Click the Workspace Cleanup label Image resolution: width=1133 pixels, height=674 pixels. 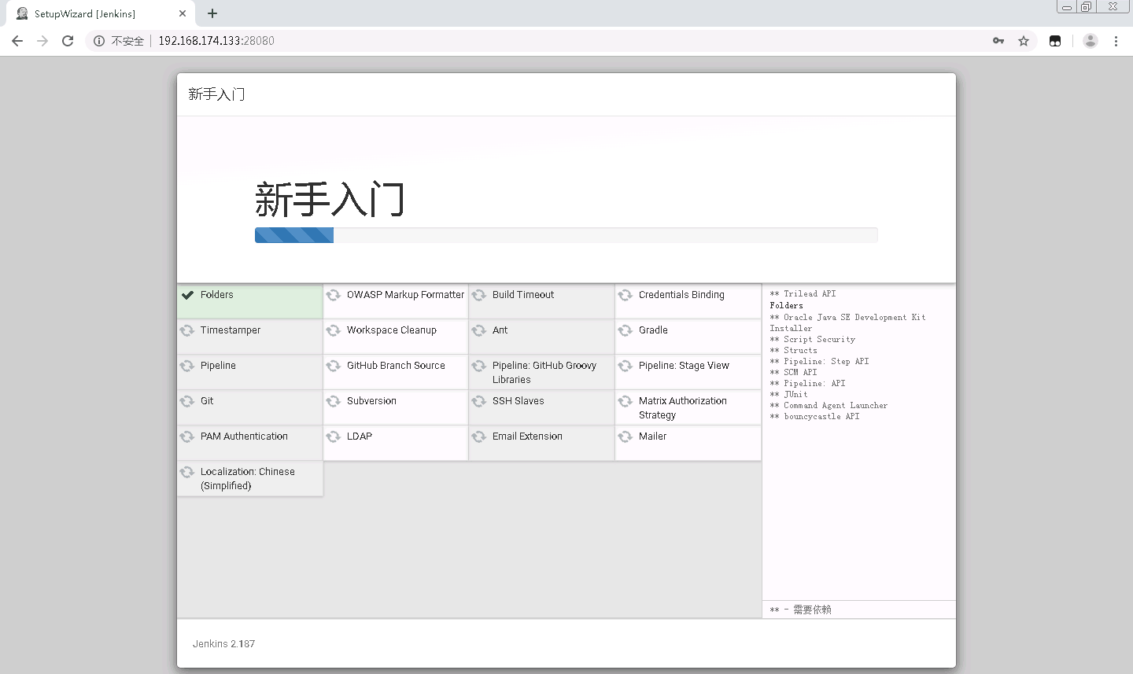click(392, 330)
